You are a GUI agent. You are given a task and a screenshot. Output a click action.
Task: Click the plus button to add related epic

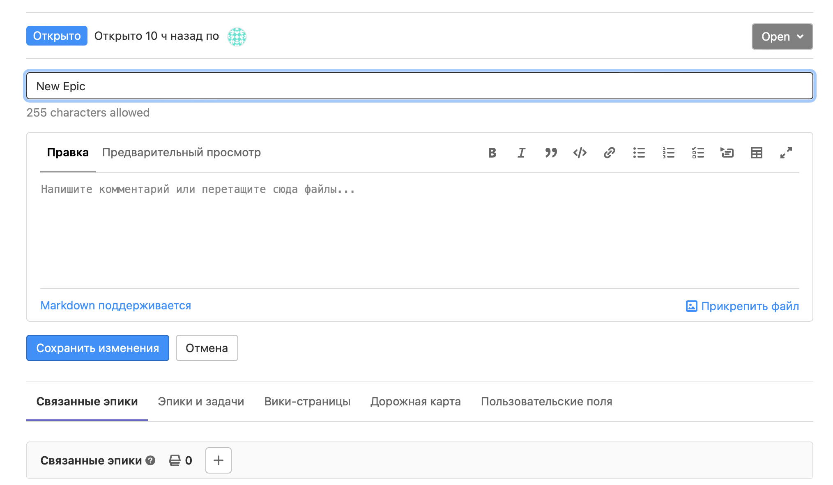[x=218, y=460]
